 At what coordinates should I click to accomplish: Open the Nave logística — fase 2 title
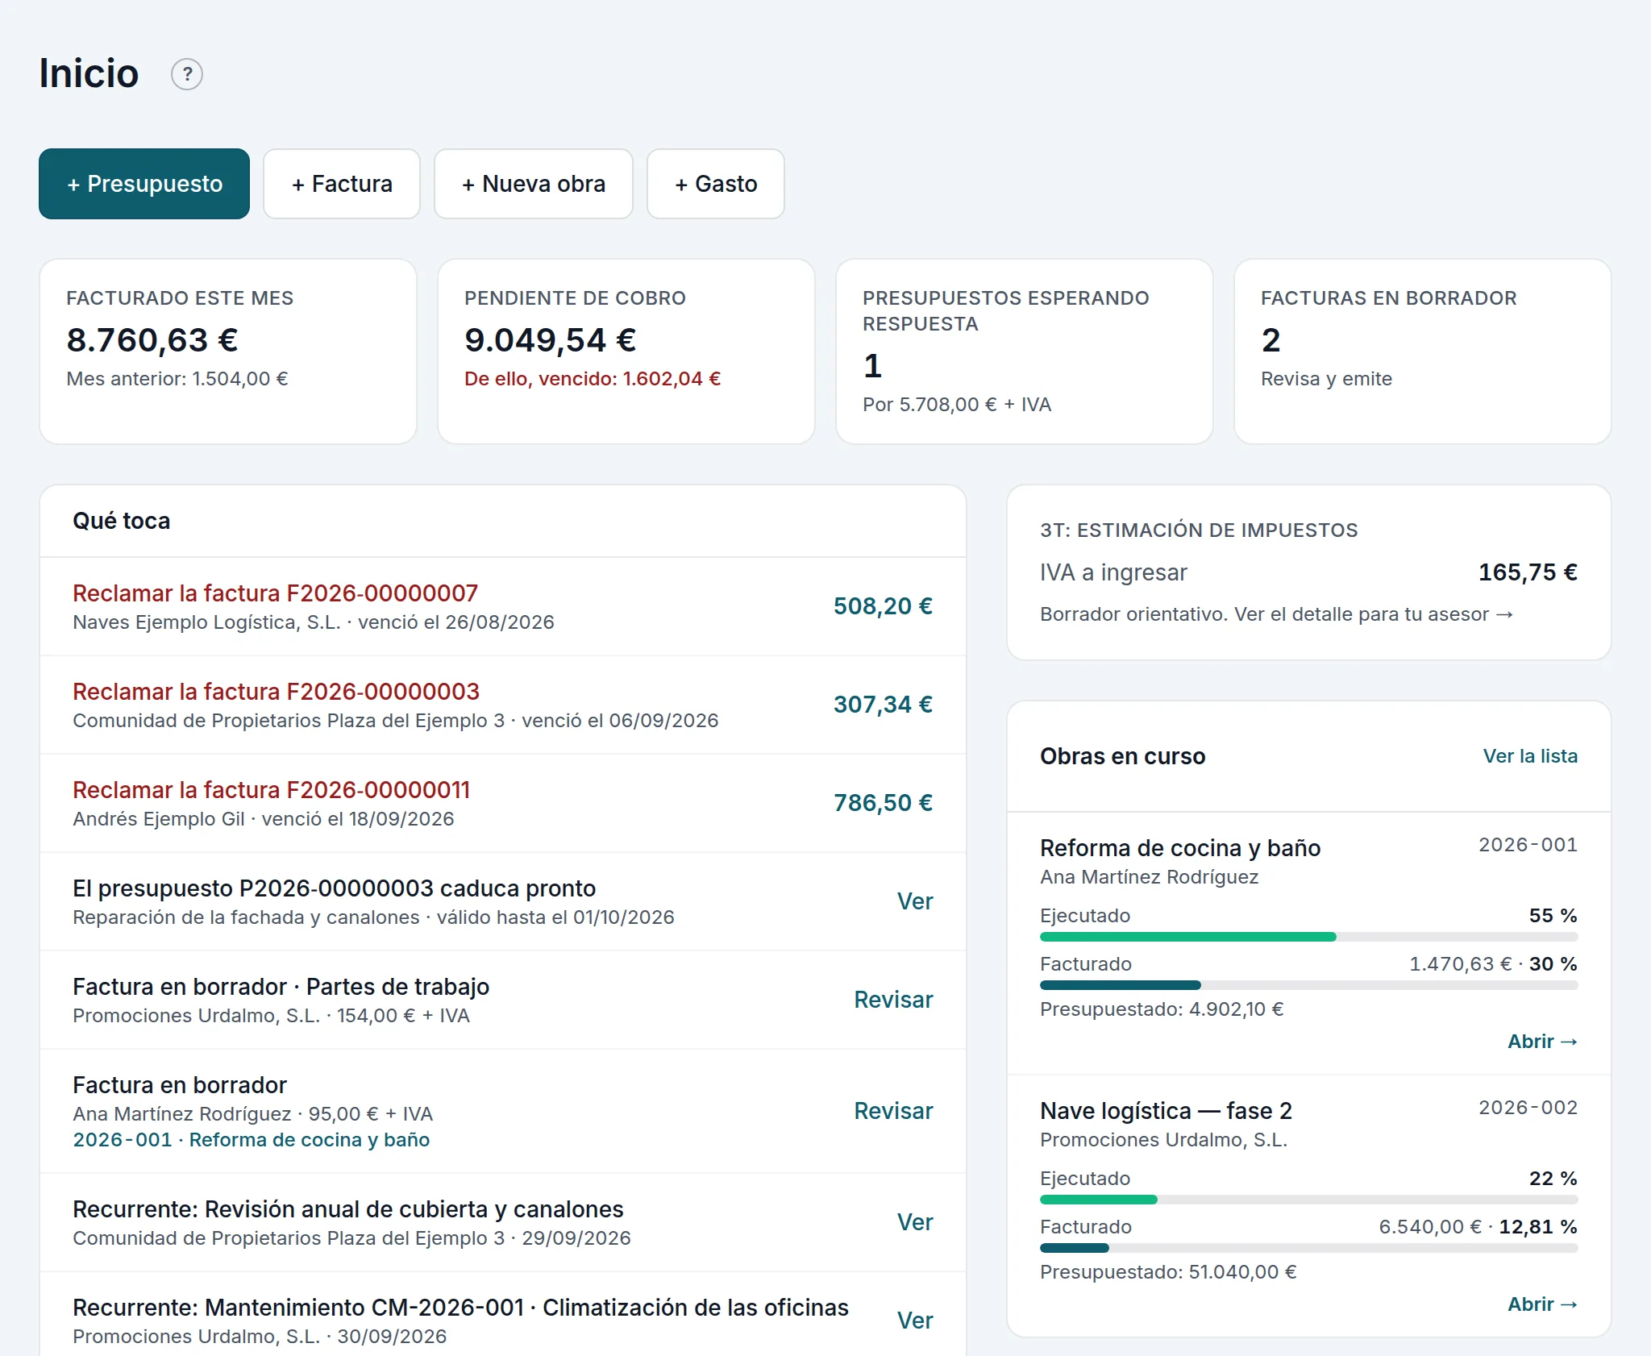[1166, 1111]
